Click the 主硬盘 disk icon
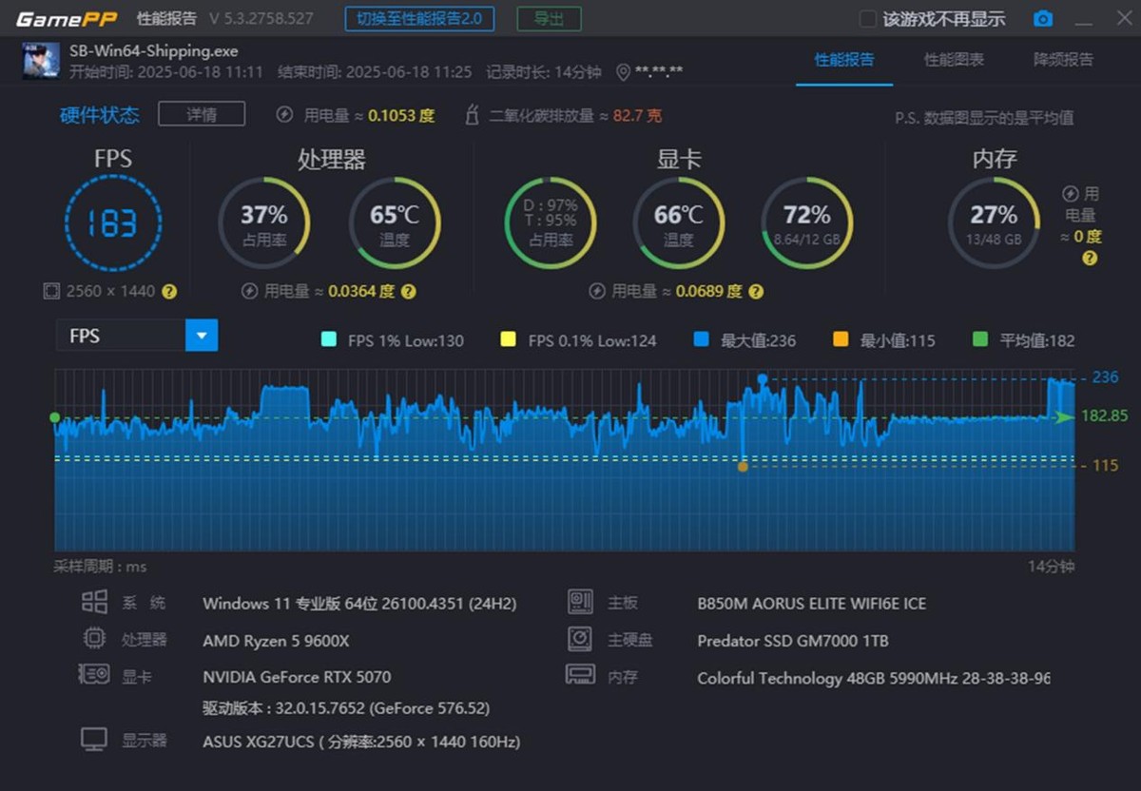Image resolution: width=1141 pixels, height=791 pixels. click(580, 638)
